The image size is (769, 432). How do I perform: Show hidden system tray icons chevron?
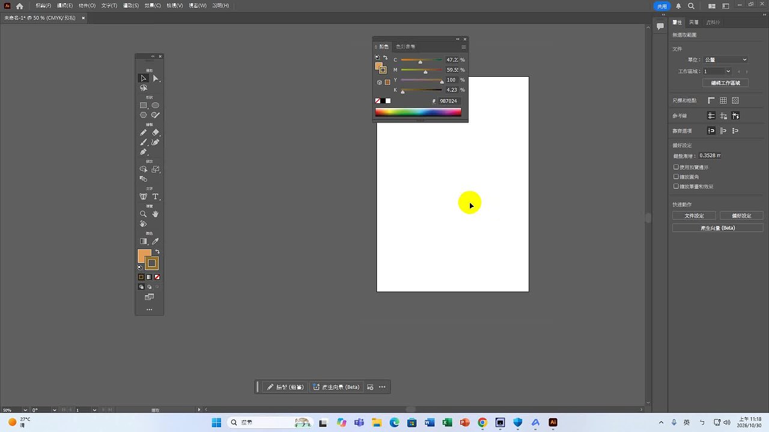pyautogui.click(x=661, y=422)
